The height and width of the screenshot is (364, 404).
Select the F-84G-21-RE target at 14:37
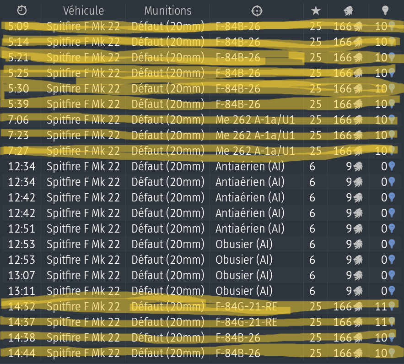[x=246, y=322]
